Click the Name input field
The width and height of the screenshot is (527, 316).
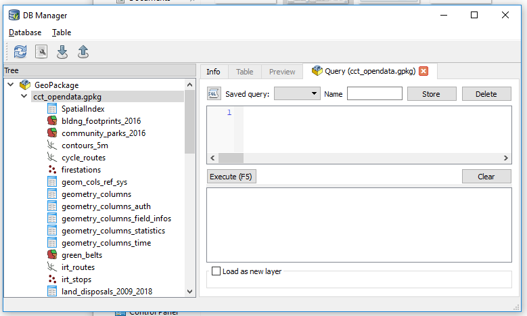pyautogui.click(x=374, y=93)
